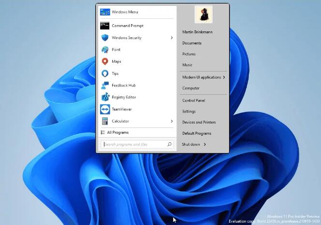
Task: Click the All Programs list icon
Action: tap(103, 133)
